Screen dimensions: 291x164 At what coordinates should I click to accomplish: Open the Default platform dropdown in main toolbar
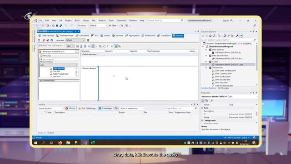pos(98,26)
